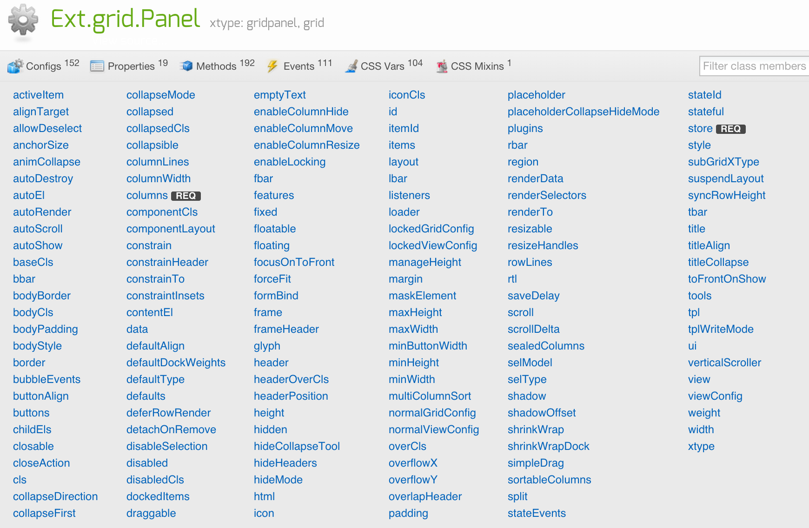Click the Configs blue cube icon
The height and width of the screenshot is (528, 809).
[x=16, y=66]
